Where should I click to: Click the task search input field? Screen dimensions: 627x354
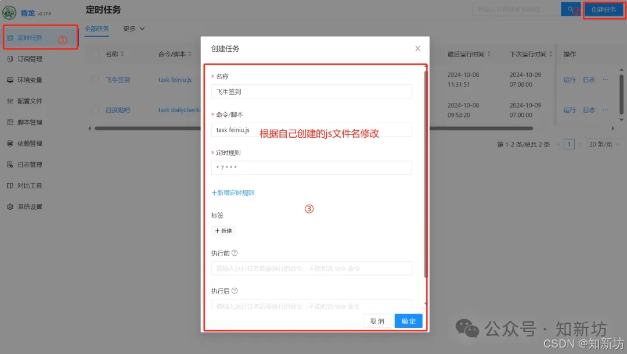point(516,9)
